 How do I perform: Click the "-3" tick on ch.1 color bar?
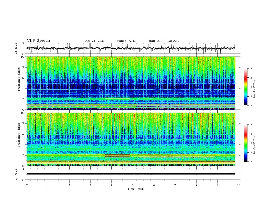coord(251,69)
